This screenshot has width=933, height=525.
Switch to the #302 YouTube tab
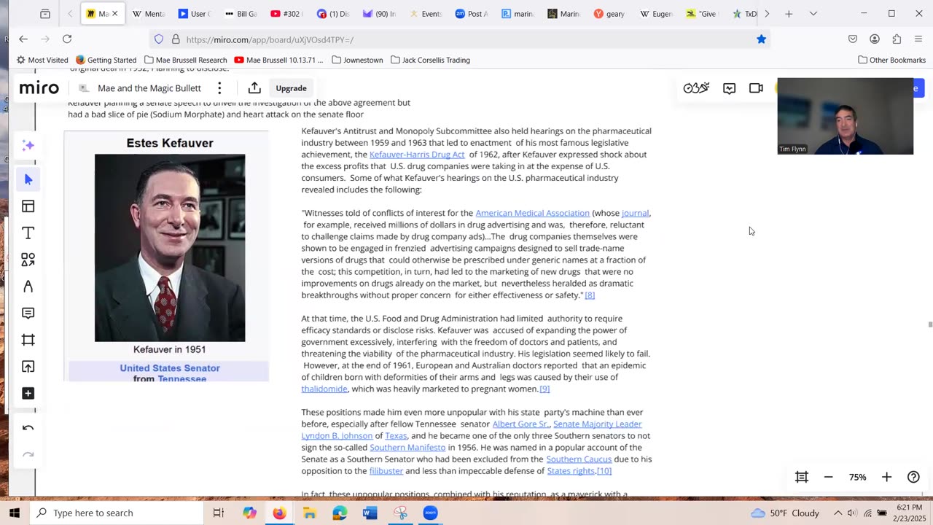[x=286, y=14]
